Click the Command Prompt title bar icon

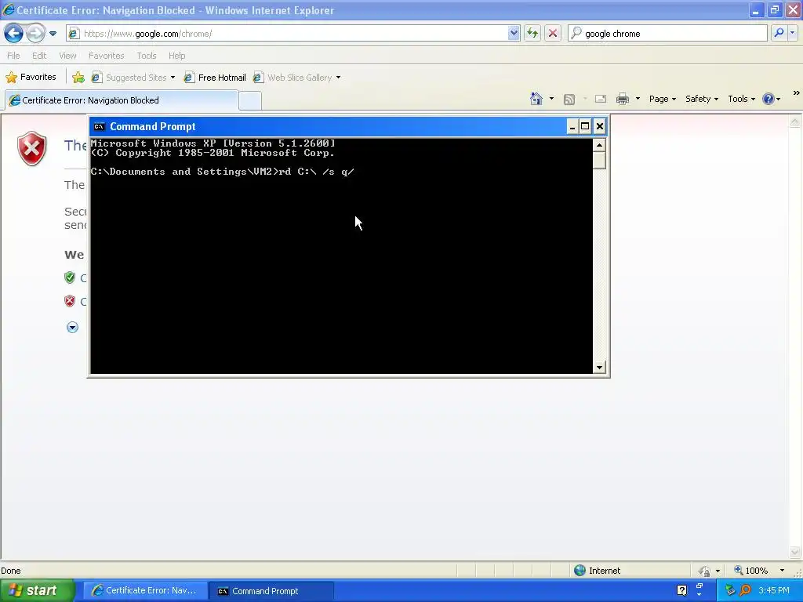coord(100,126)
